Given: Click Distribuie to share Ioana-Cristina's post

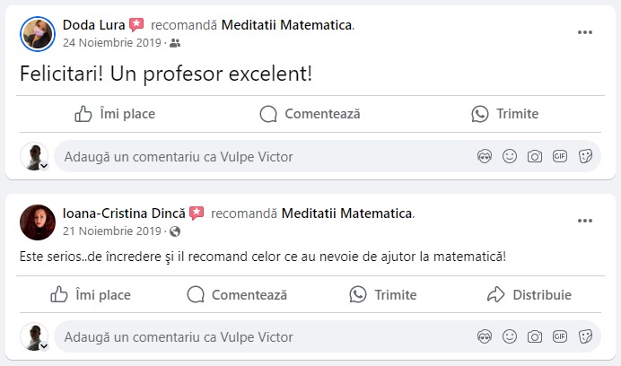Looking at the screenshot, I should point(529,294).
